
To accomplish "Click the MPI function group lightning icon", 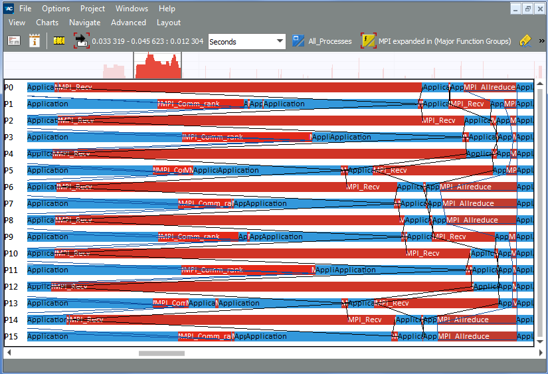I will 367,41.
